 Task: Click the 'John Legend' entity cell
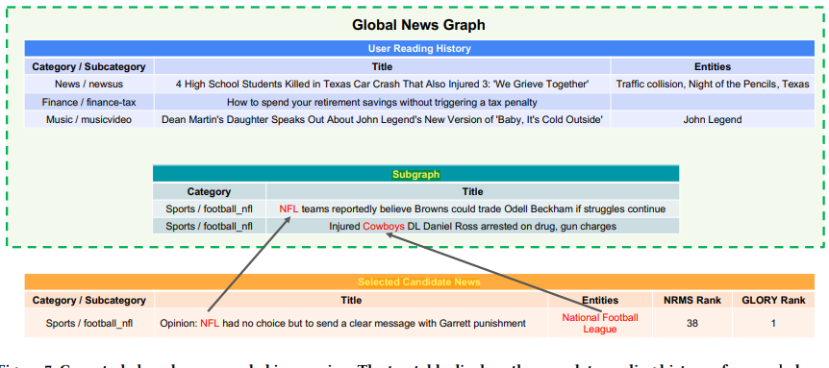pos(713,120)
